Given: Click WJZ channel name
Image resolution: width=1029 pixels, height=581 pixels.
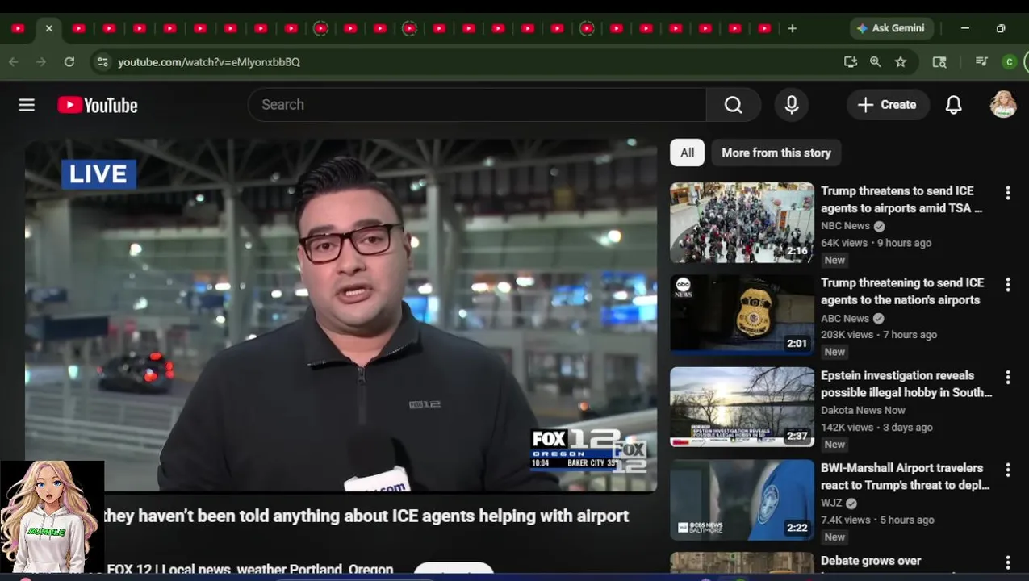Looking at the screenshot, I should click(831, 503).
